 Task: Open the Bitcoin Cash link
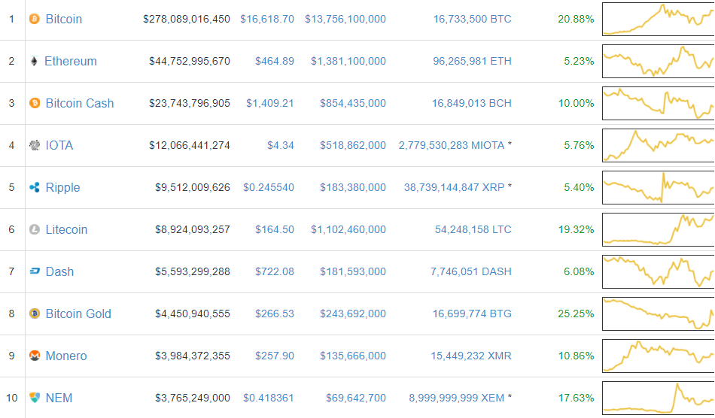(80, 103)
